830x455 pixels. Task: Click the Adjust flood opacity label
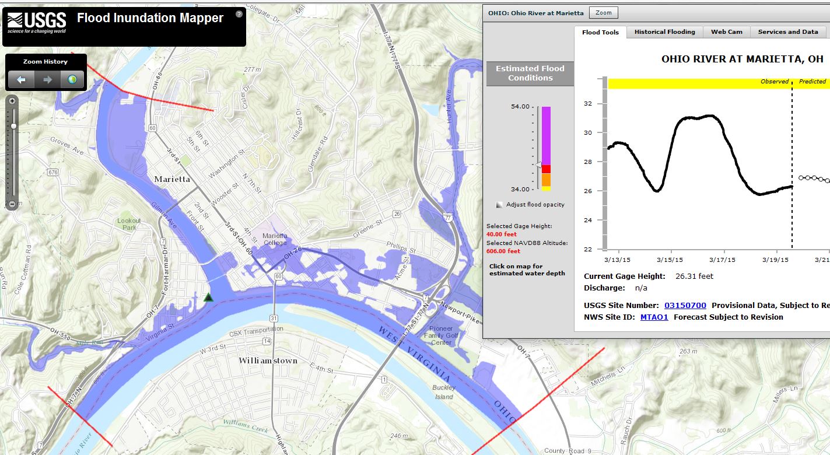tap(535, 205)
